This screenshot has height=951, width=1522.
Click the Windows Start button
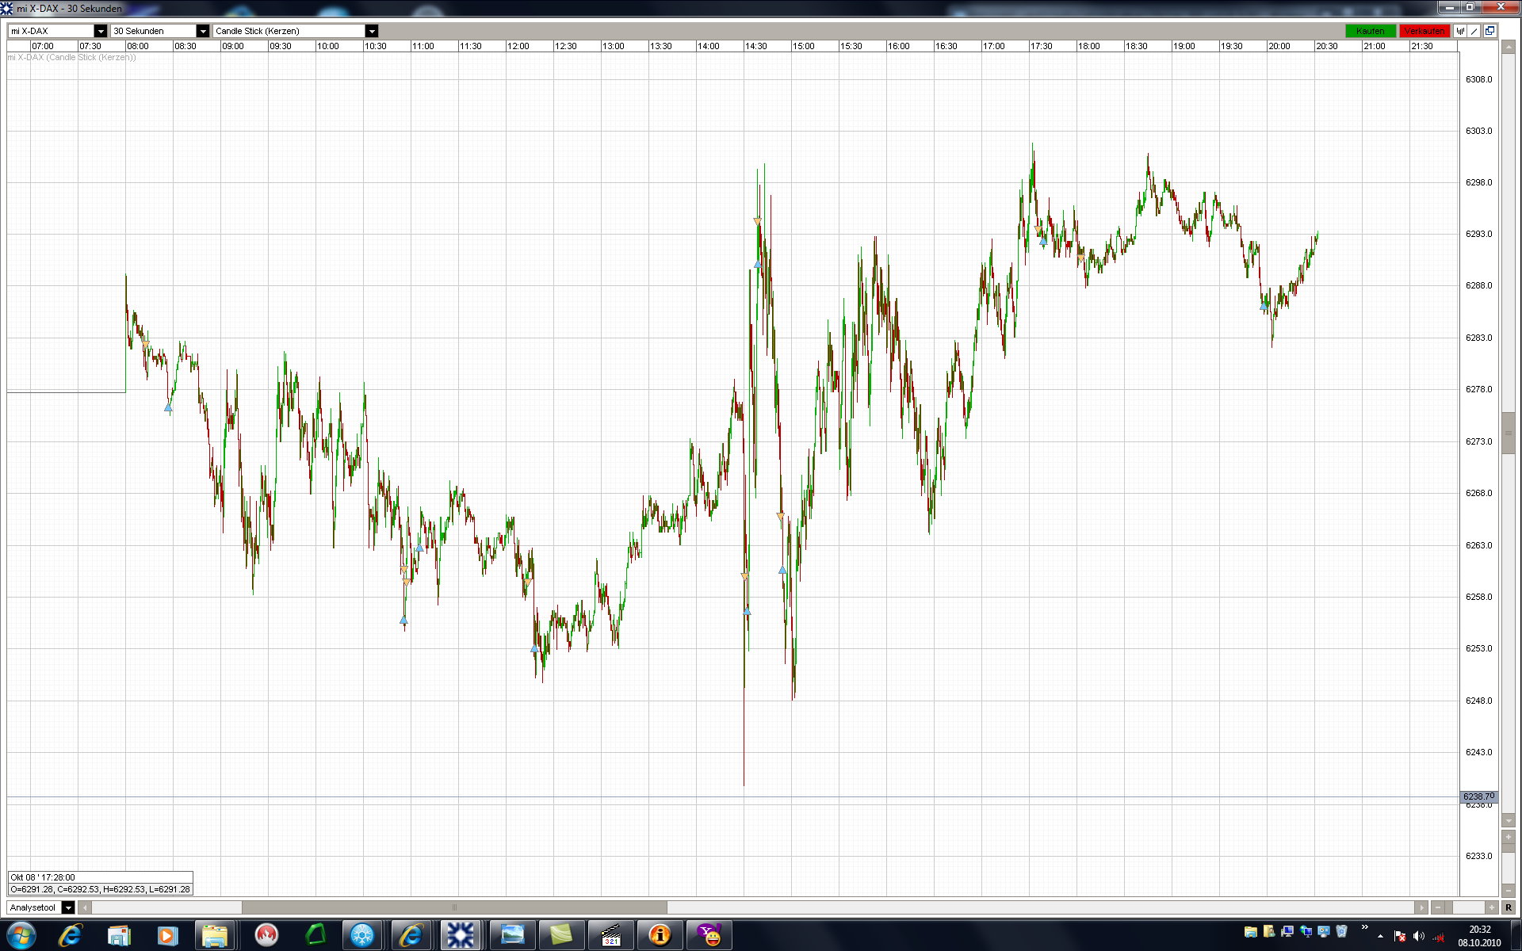click(x=21, y=935)
